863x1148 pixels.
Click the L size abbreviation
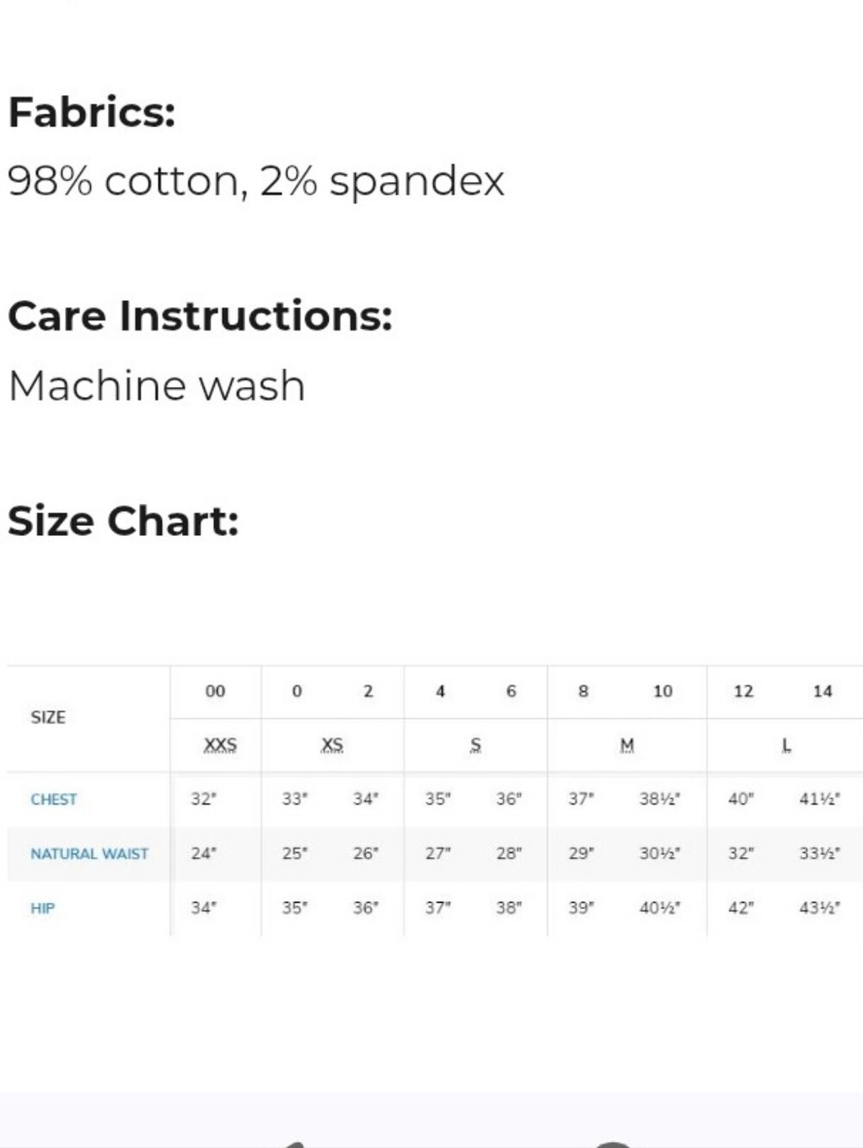(786, 745)
